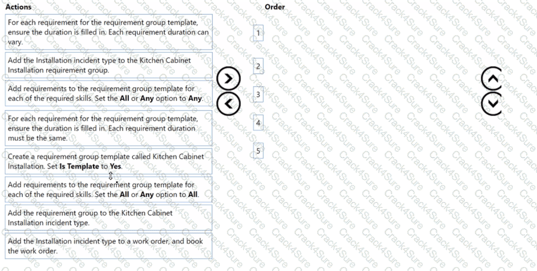Viewport: 537px width, 271px height.
Task: Click the Actions column heading
Action: 18,7
